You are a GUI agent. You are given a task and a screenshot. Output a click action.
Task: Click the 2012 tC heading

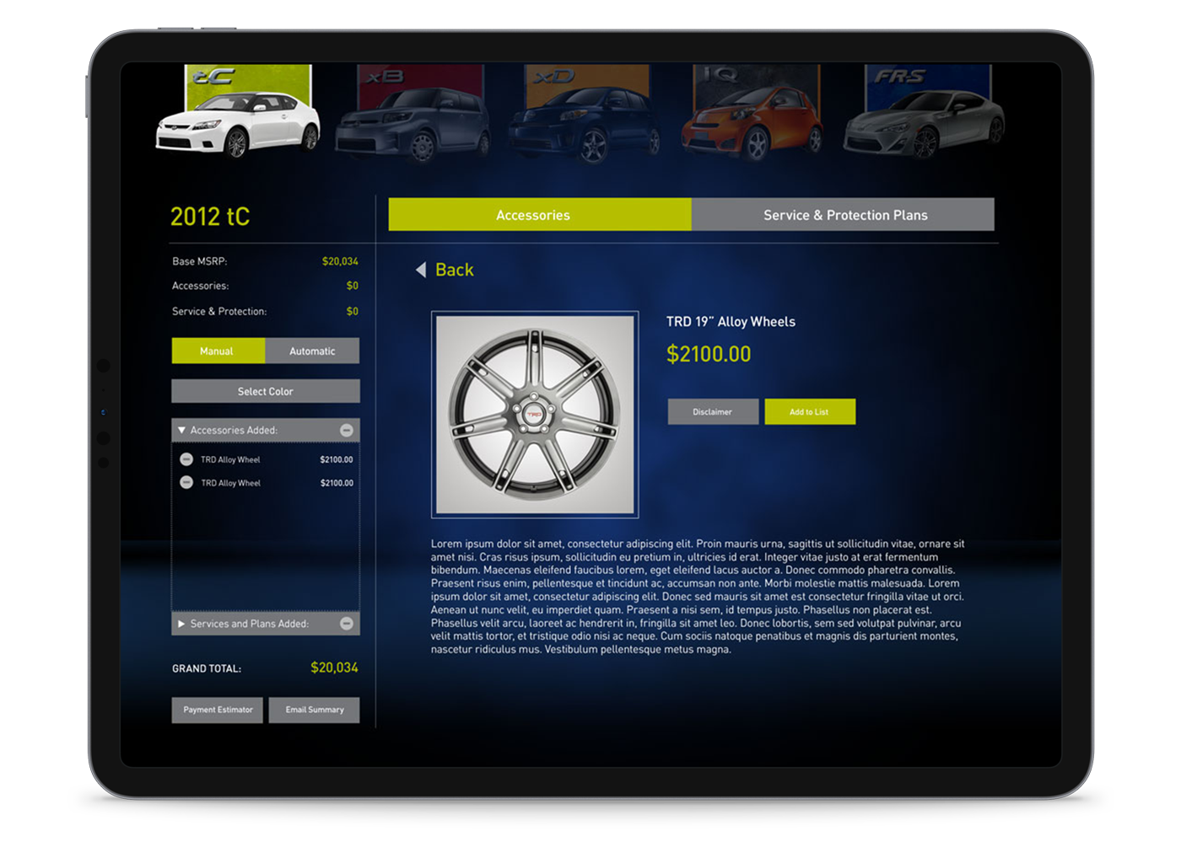pos(210,217)
